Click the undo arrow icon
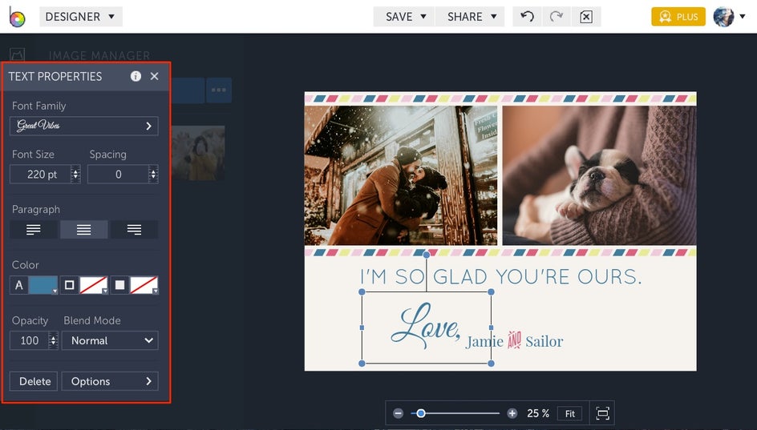Screen dimensions: 757x430 [x=527, y=17]
